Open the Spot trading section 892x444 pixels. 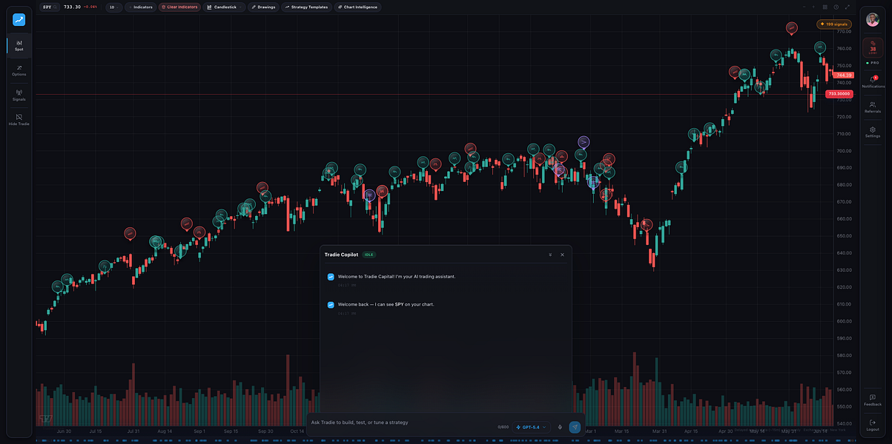pyautogui.click(x=19, y=45)
